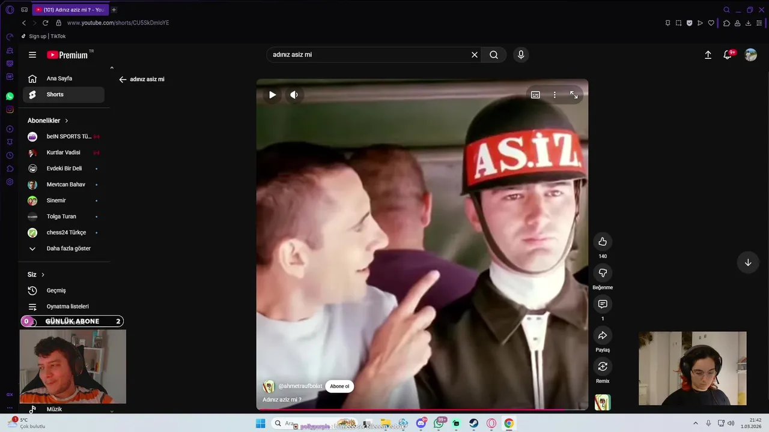The height and width of the screenshot is (432, 769).
Task: Remix this Short
Action: [x=603, y=367]
